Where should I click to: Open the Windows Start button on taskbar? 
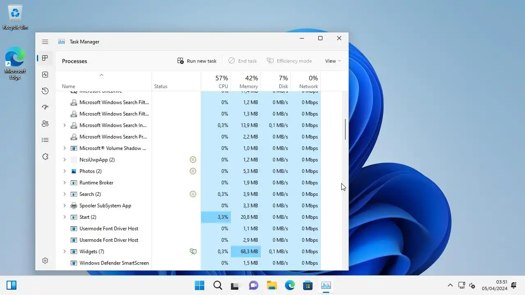200,285
